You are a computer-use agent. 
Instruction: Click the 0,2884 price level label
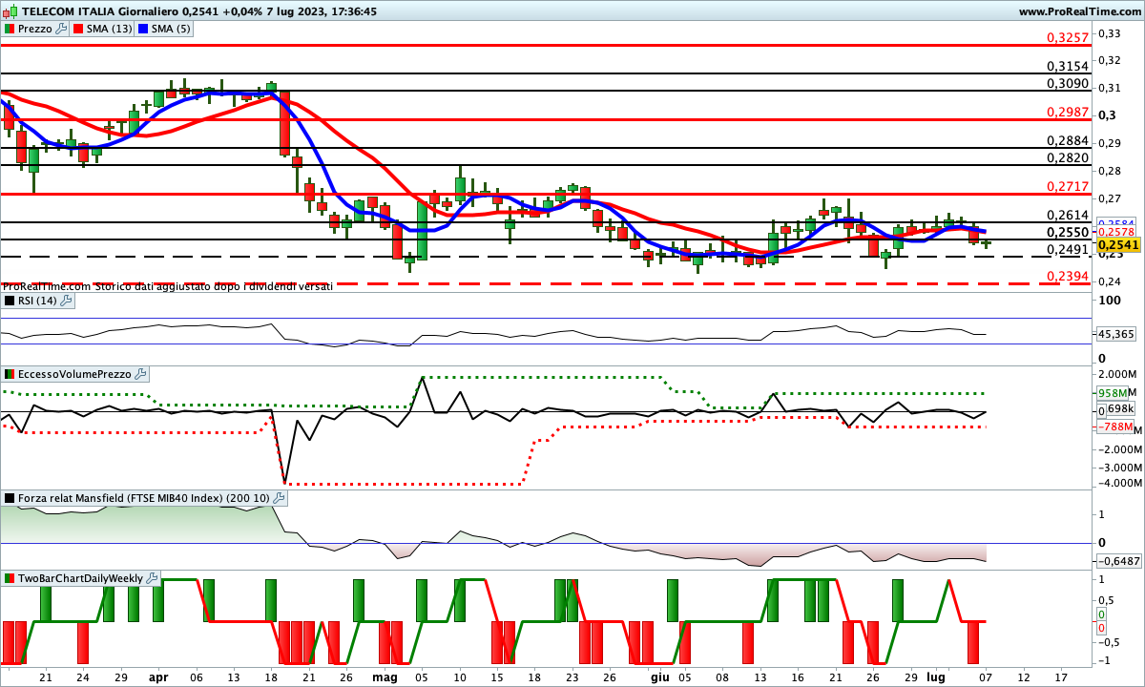pos(1068,140)
